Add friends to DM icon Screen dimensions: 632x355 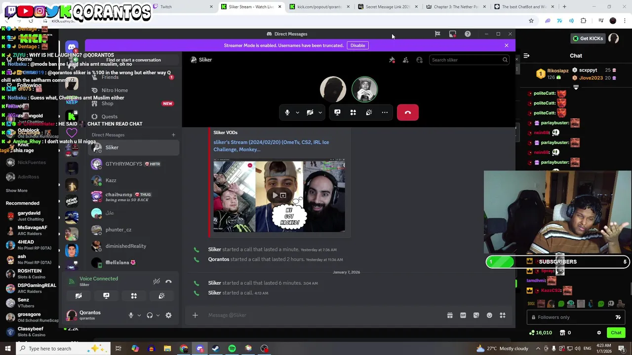(405, 60)
